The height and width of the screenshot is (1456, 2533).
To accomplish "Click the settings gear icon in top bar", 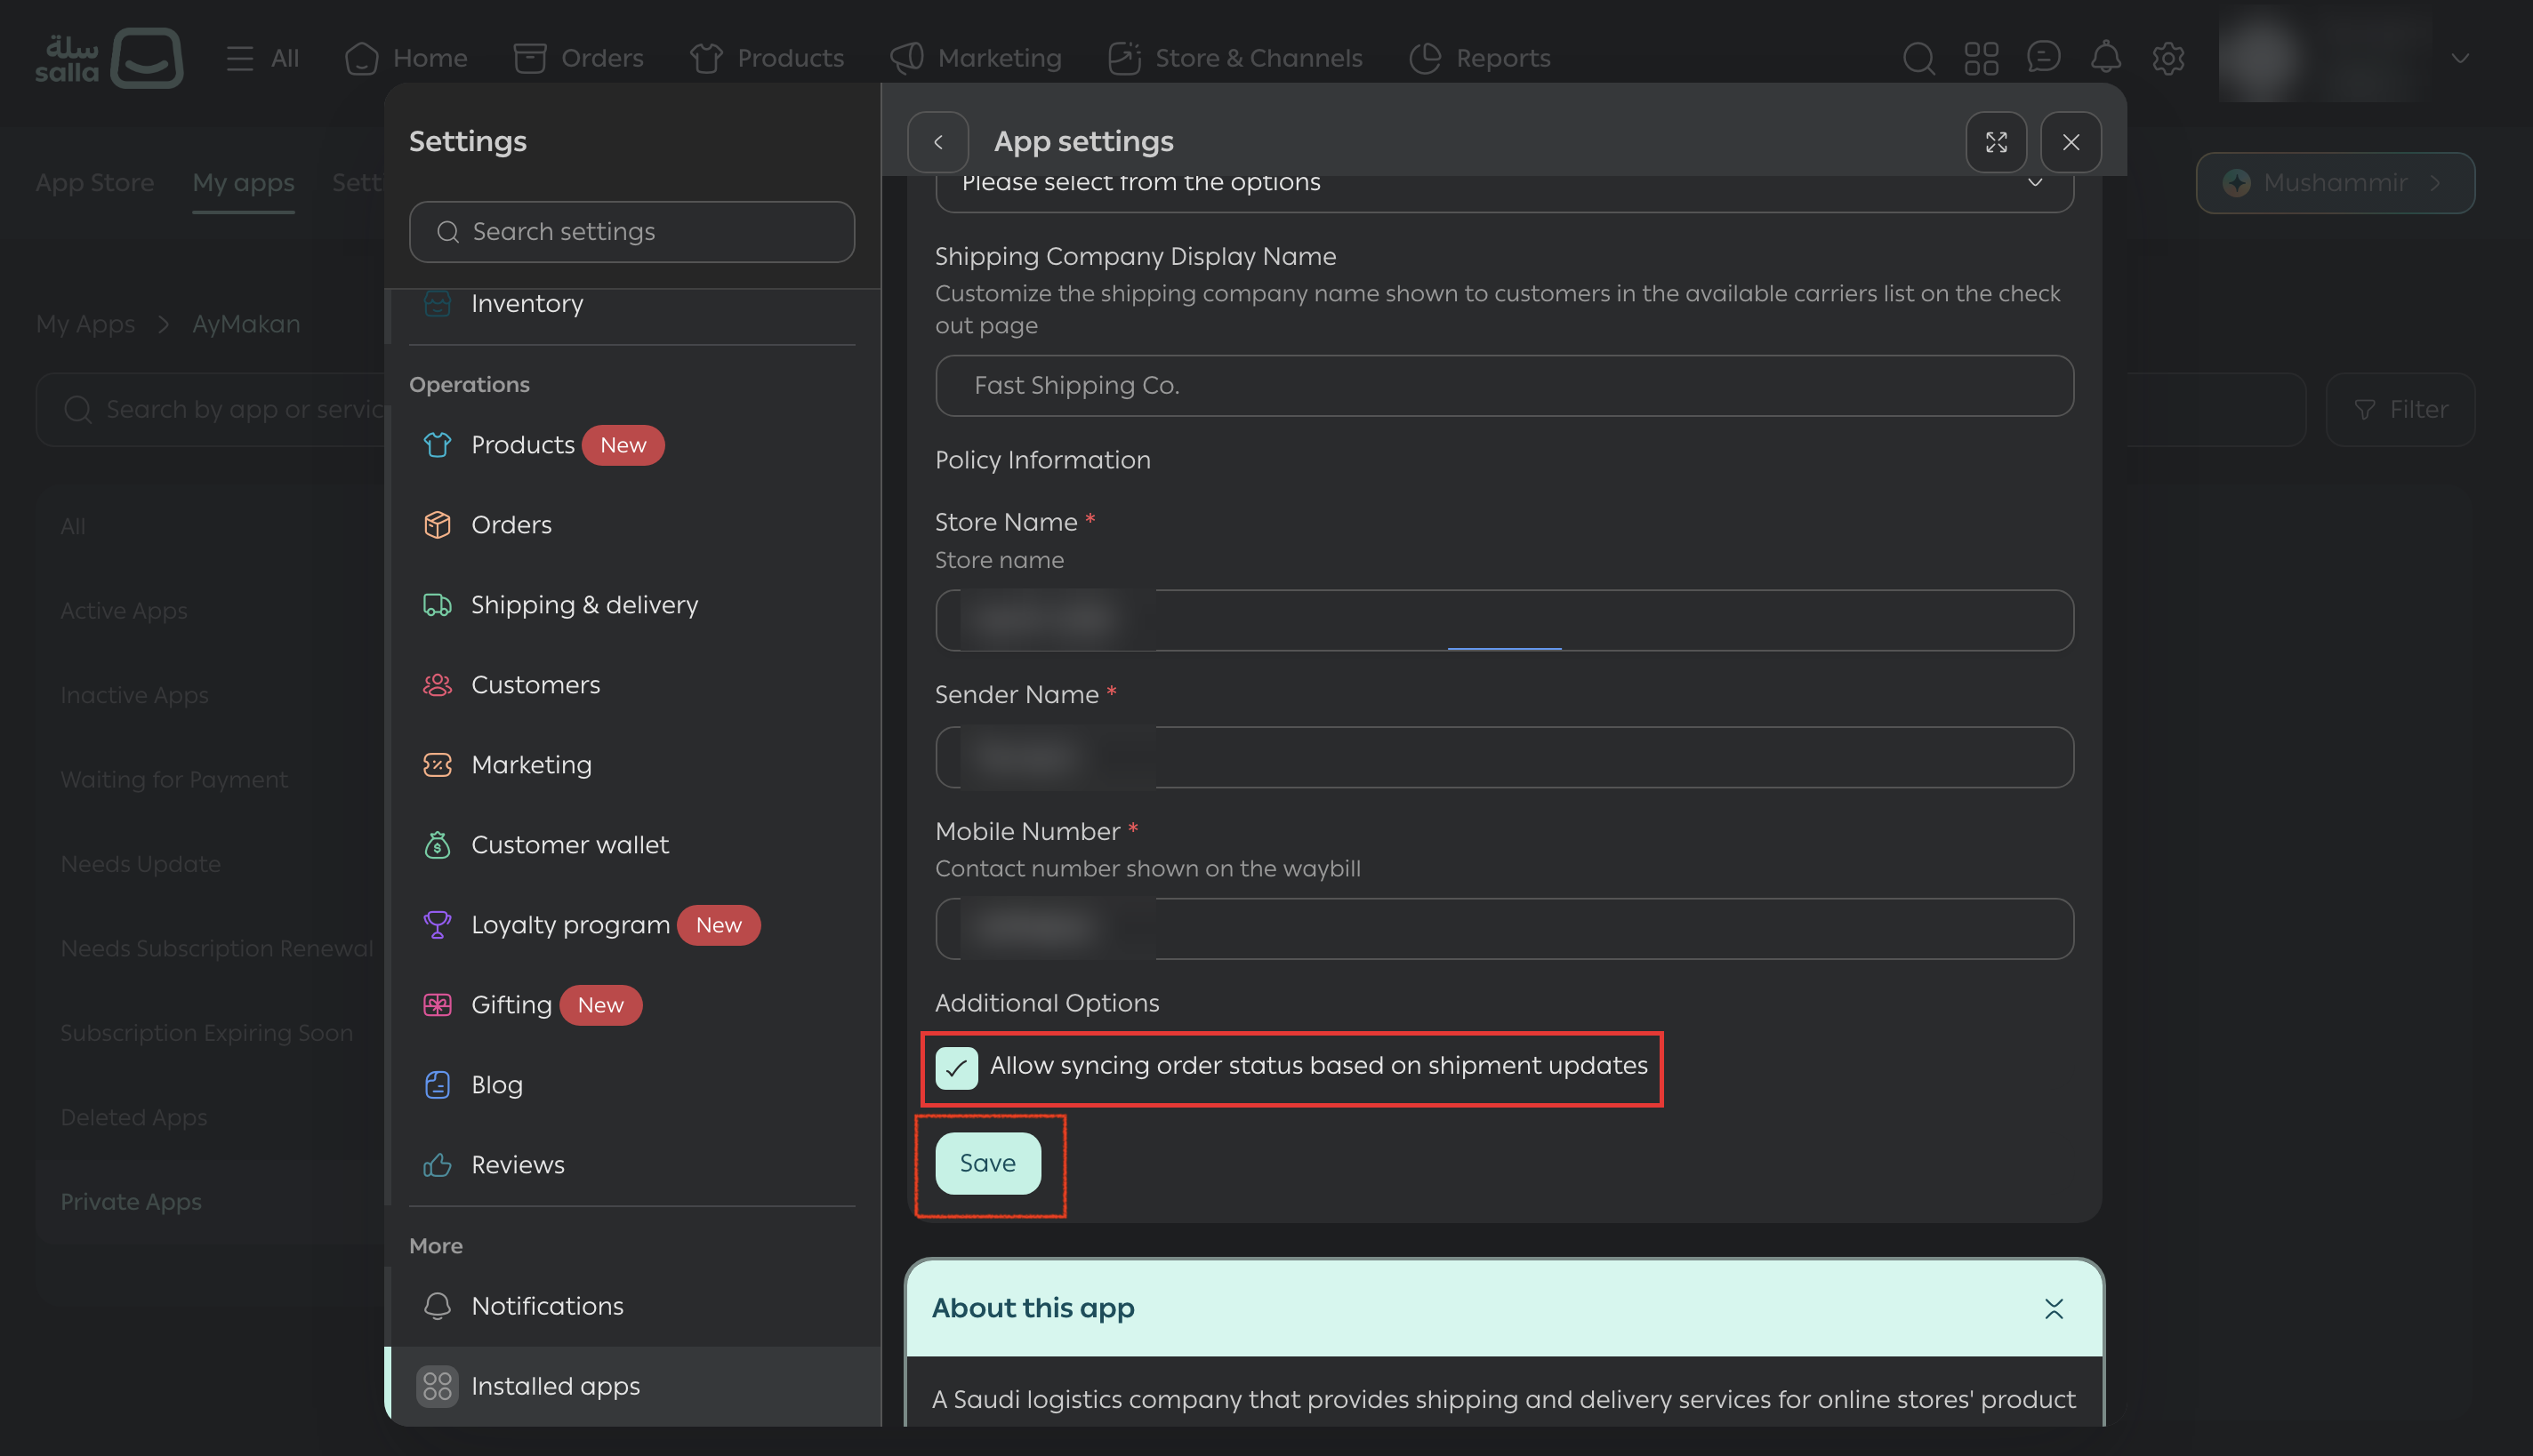I will pos(2167,58).
